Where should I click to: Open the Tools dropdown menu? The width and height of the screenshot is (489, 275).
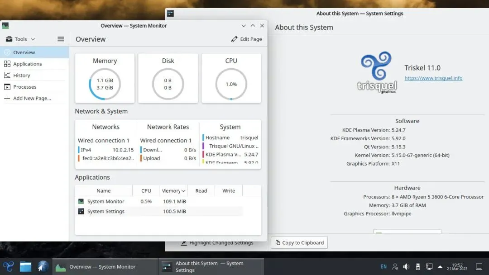(20, 39)
